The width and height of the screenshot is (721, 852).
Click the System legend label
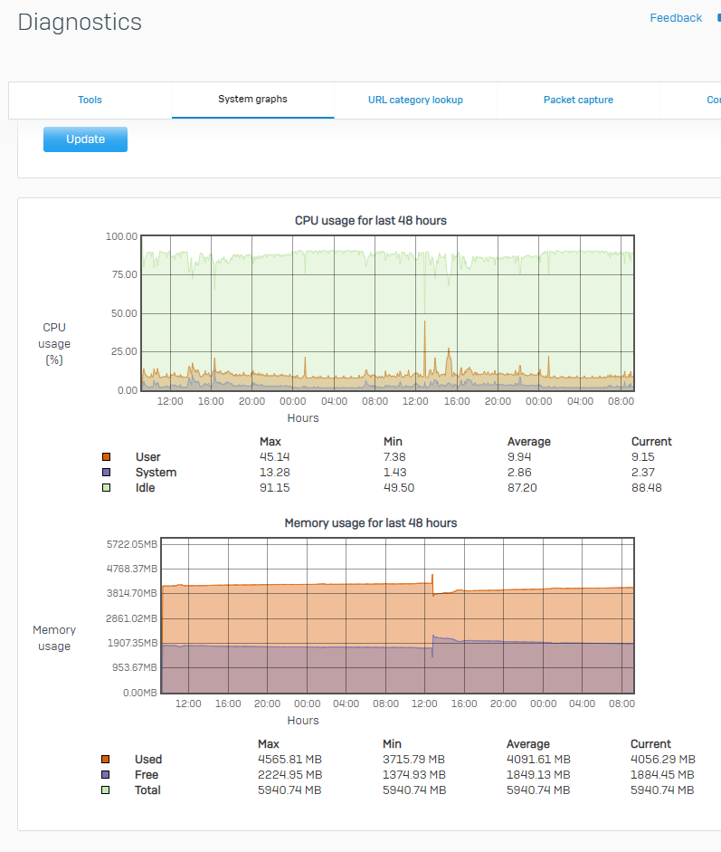pos(156,473)
